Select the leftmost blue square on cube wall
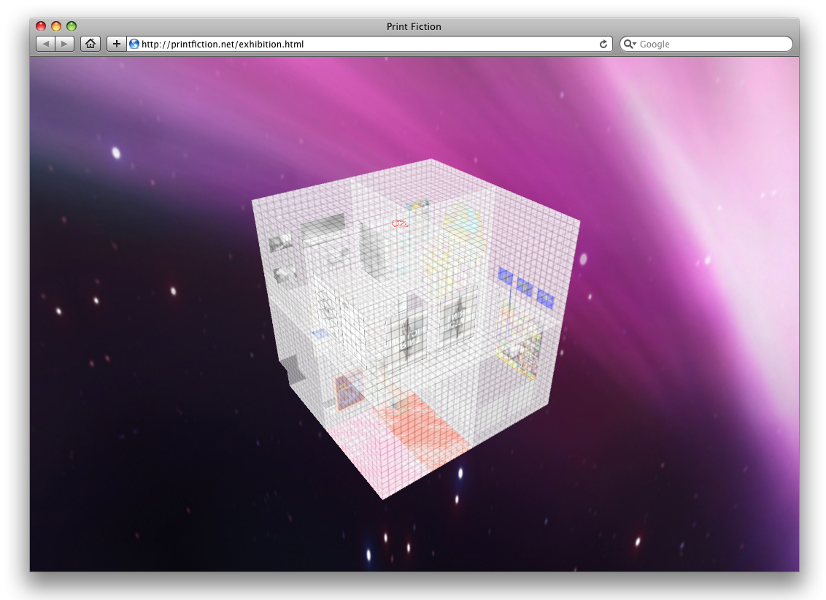This screenshot has width=826, height=600. point(506,276)
